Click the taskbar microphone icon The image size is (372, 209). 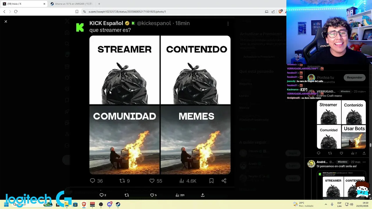coord(332,204)
